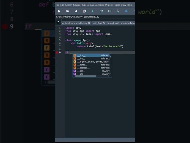This screenshot has height=143, width=190.
Task: Open the Consoles menu
Action: (x=99, y=5)
